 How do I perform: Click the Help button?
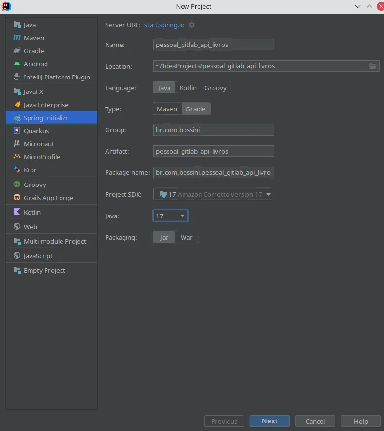pyautogui.click(x=361, y=421)
